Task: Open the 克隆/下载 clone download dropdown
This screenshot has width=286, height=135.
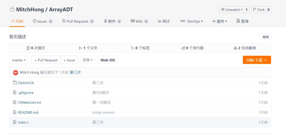Action: click(x=257, y=60)
